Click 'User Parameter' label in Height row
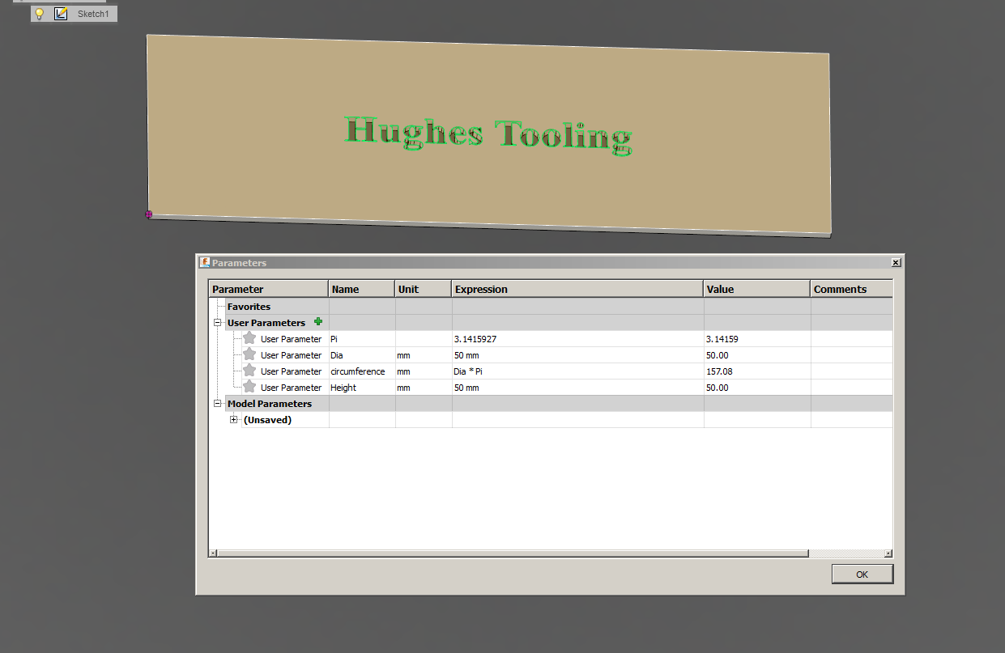1005x653 pixels. click(x=291, y=388)
